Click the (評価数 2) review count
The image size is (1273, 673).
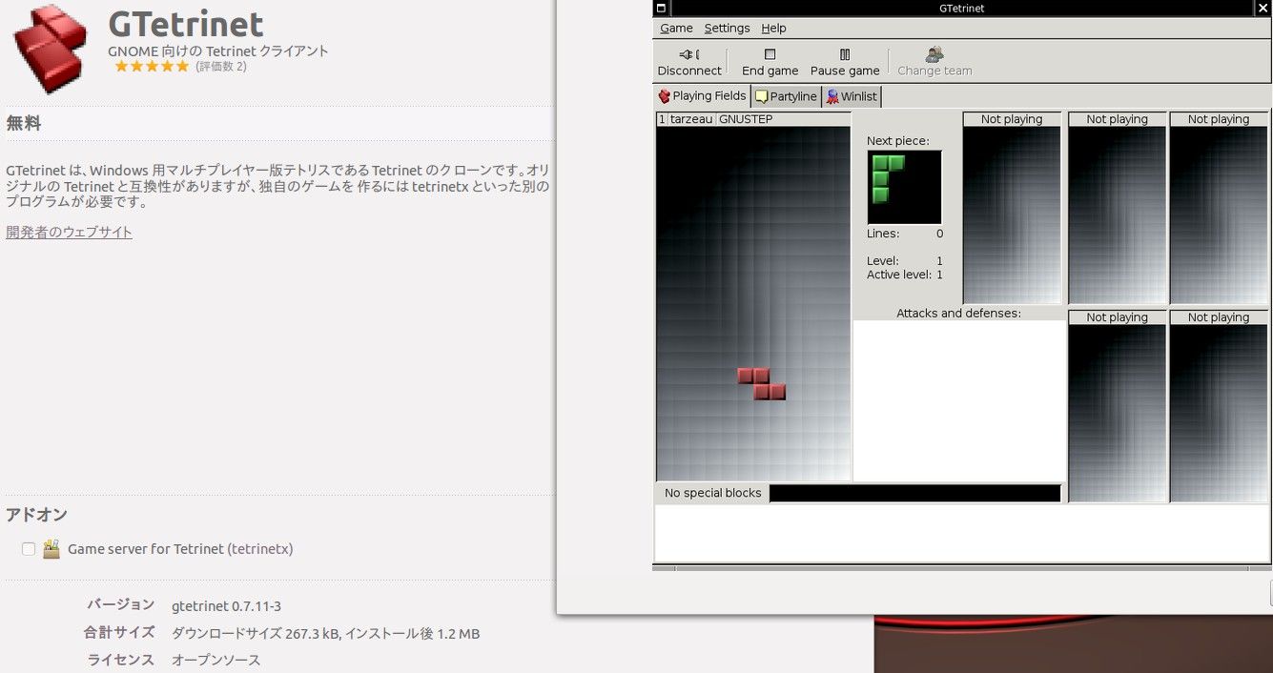click(221, 67)
